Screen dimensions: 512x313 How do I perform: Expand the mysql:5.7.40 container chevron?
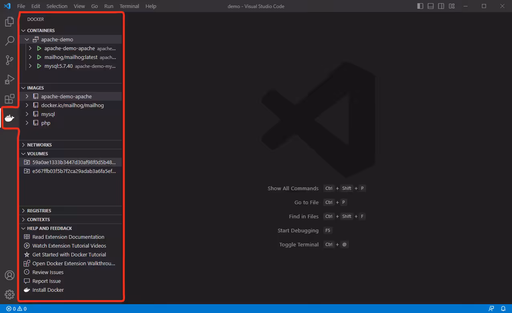[30, 66]
